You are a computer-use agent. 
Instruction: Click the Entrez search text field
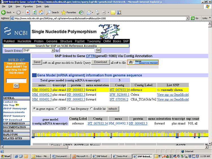(x=77, y=50)
